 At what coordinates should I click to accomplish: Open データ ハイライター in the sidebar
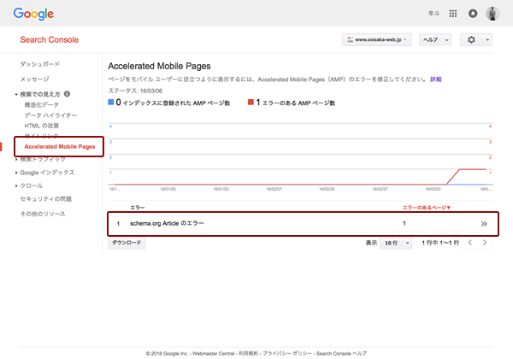tap(50, 115)
